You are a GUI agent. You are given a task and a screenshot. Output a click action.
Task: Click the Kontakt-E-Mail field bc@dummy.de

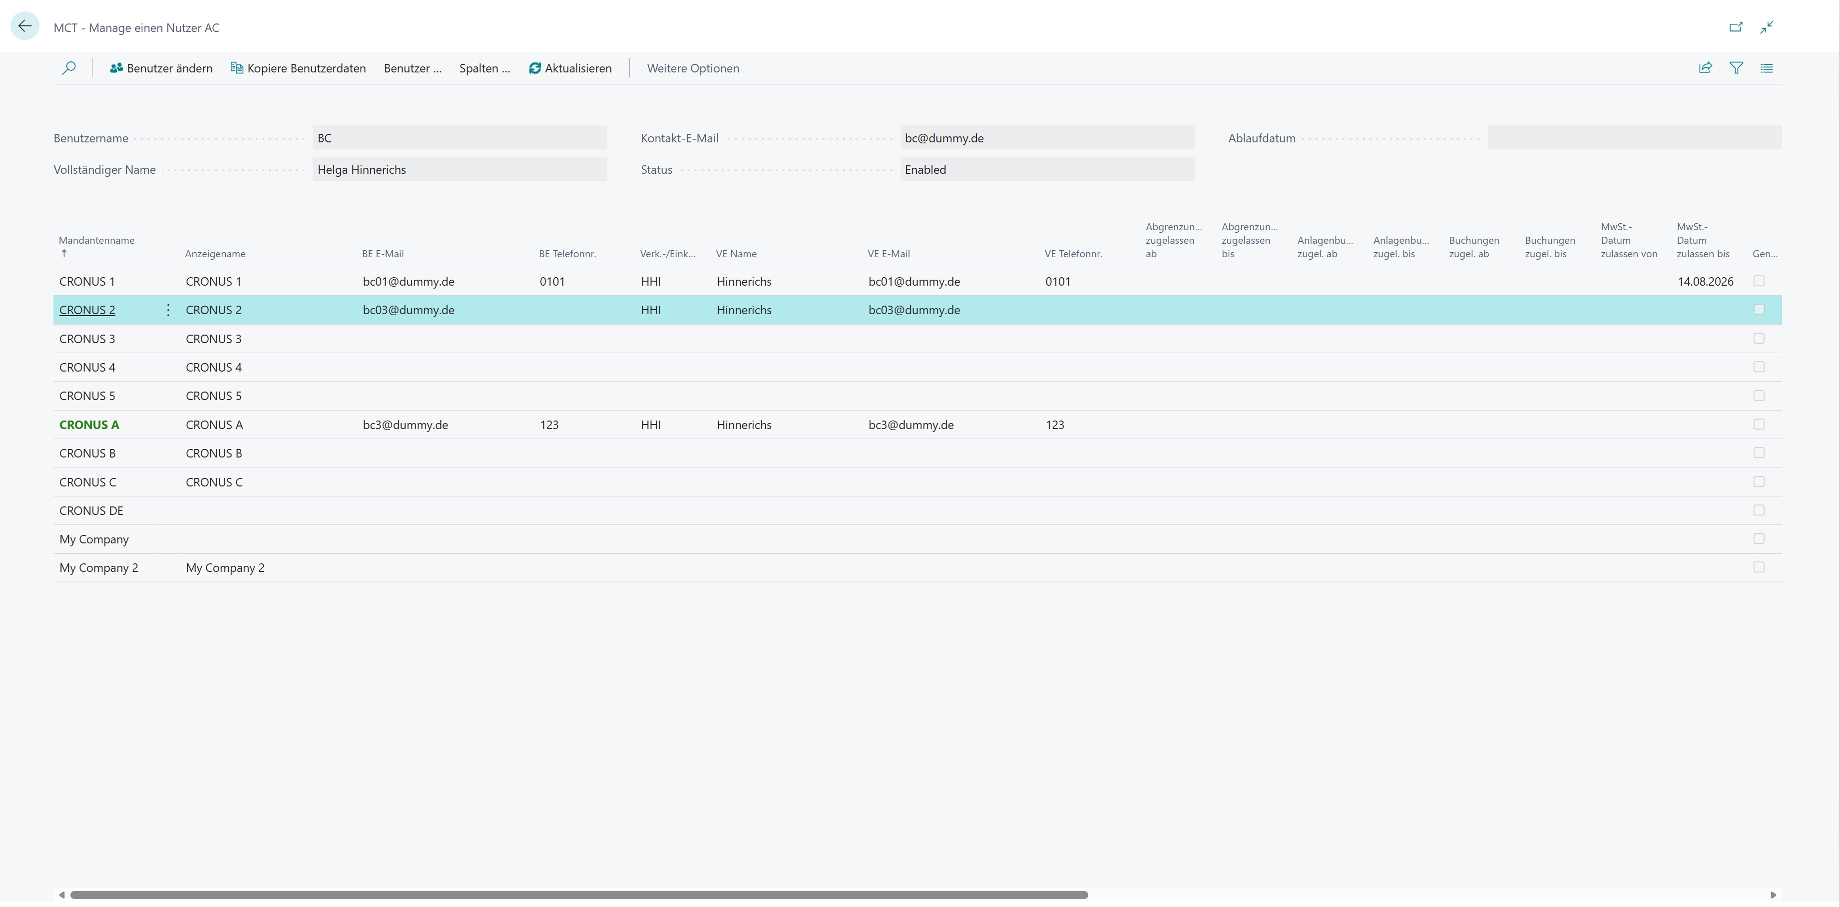1047,138
